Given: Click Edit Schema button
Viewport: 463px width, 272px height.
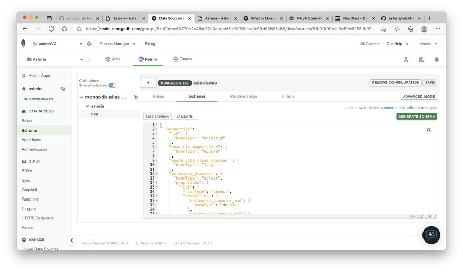Looking at the screenshot, I should coord(157,117).
